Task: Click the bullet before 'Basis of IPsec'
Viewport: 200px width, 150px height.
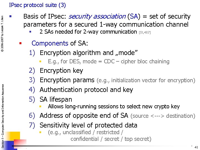Action: [10, 16]
